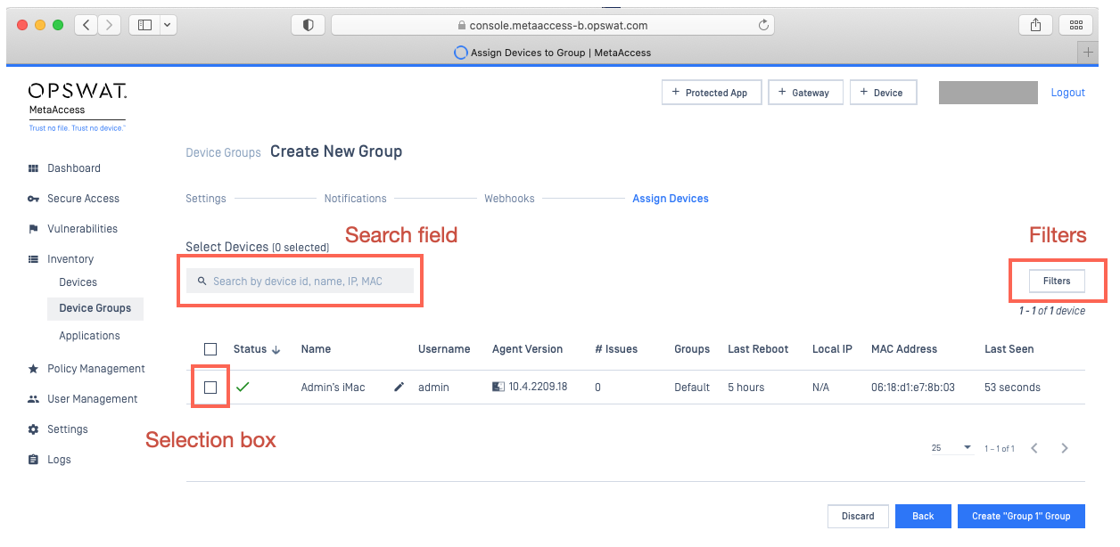Click the Vulnerabilities flag icon
The image size is (1120, 547).
[34, 229]
